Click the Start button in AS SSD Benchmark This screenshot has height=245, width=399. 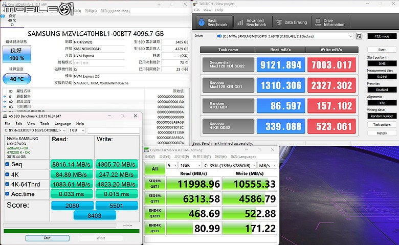48,238
